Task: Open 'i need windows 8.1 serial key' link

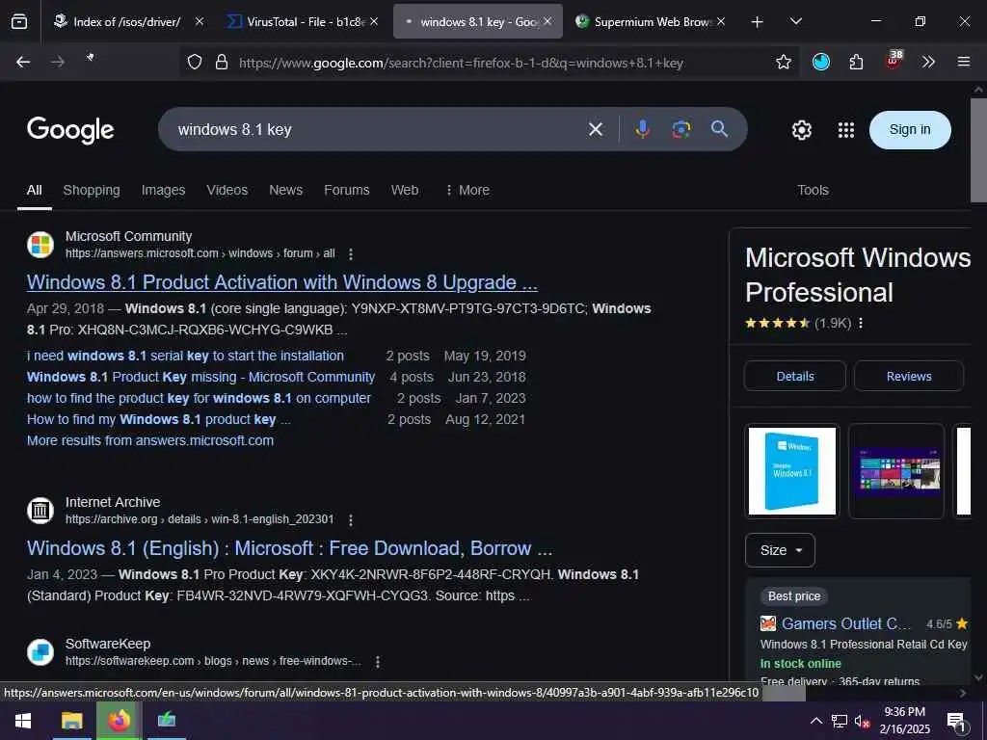Action: pos(186,357)
